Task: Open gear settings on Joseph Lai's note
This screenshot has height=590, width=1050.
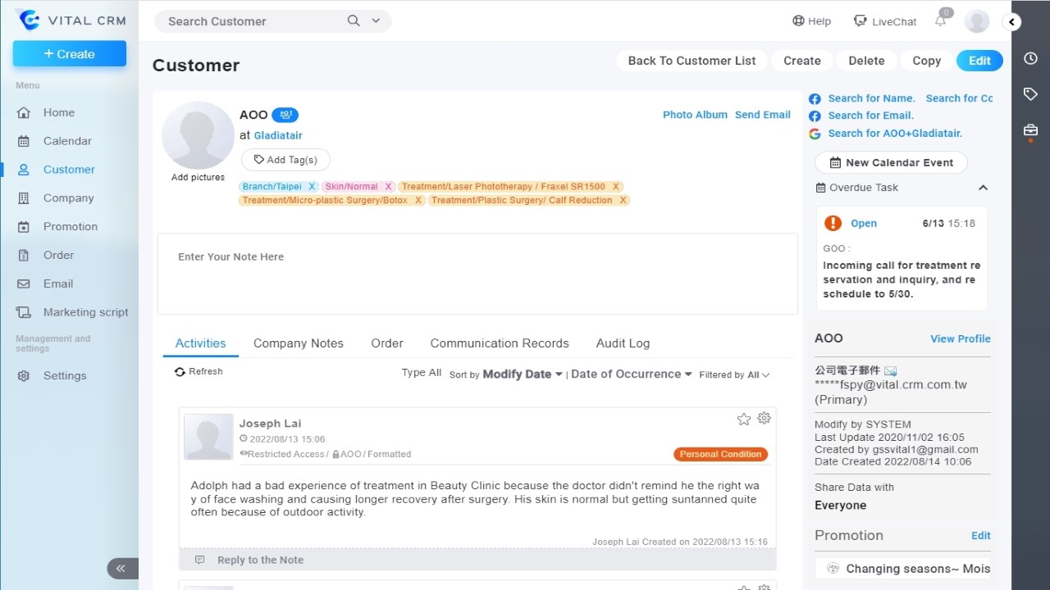Action: (x=764, y=418)
